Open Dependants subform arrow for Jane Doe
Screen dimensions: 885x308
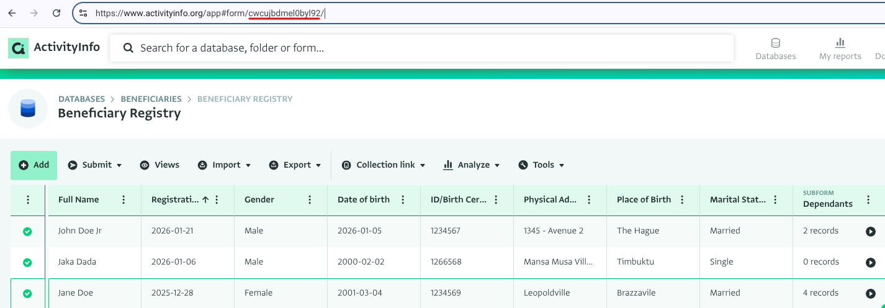tap(870, 294)
